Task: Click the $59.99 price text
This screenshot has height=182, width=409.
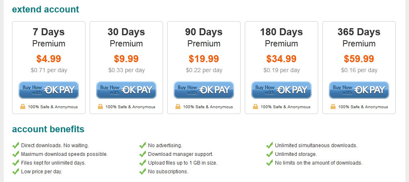Action: point(359,59)
